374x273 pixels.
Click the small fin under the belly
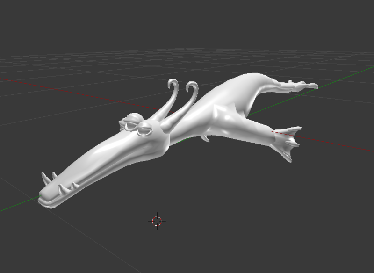[204, 137]
